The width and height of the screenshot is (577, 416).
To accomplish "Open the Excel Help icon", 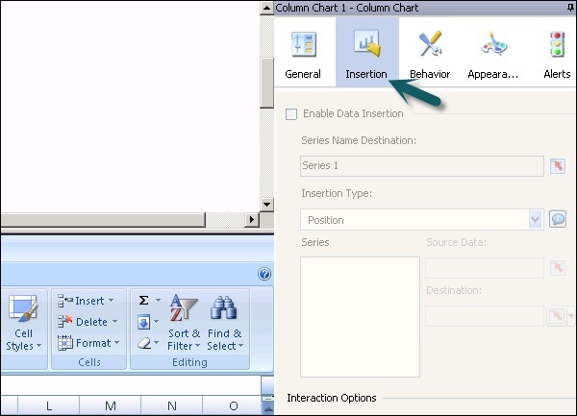I will tap(264, 274).
